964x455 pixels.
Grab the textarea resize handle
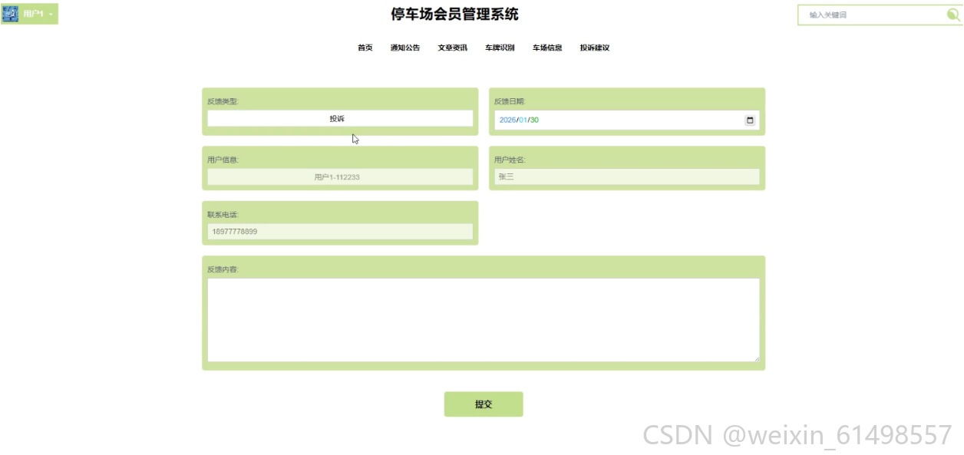(756, 358)
